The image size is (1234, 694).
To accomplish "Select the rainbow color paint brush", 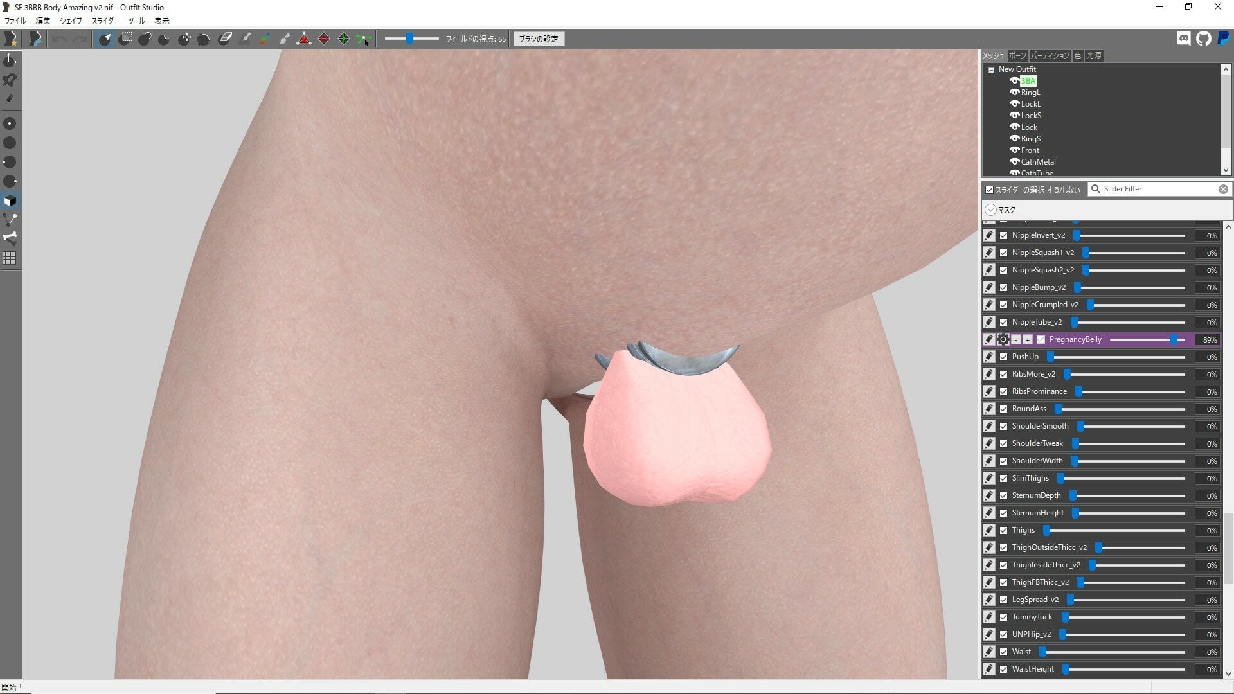I will (265, 39).
